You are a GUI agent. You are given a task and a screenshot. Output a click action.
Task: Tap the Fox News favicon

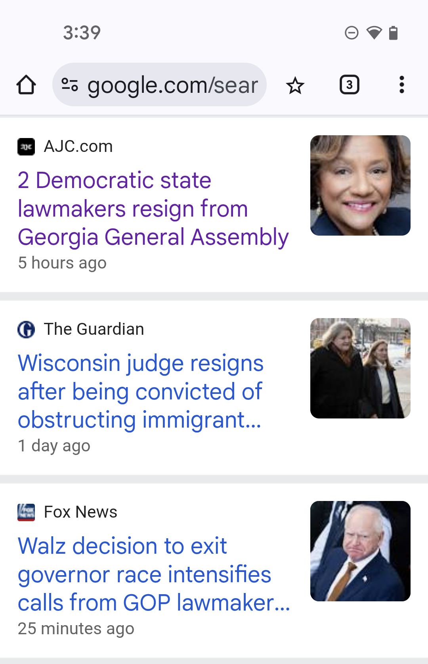[x=26, y=512]
